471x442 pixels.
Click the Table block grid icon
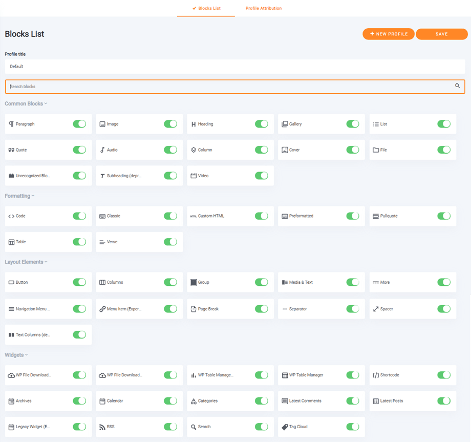11,242
